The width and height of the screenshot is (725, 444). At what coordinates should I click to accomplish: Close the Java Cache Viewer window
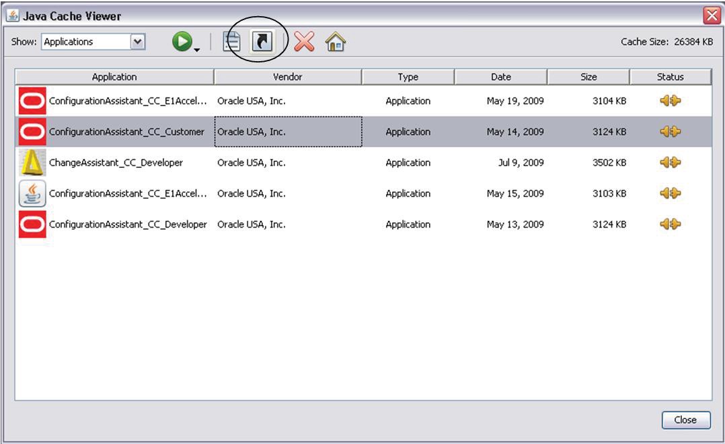coord(712,15)
